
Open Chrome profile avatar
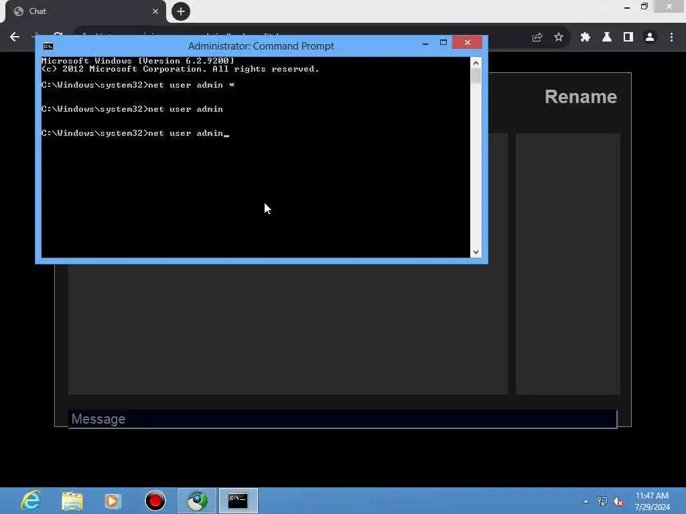coord(650,37)
